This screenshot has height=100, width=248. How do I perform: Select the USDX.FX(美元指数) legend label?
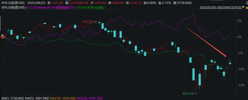pos(91,7)
